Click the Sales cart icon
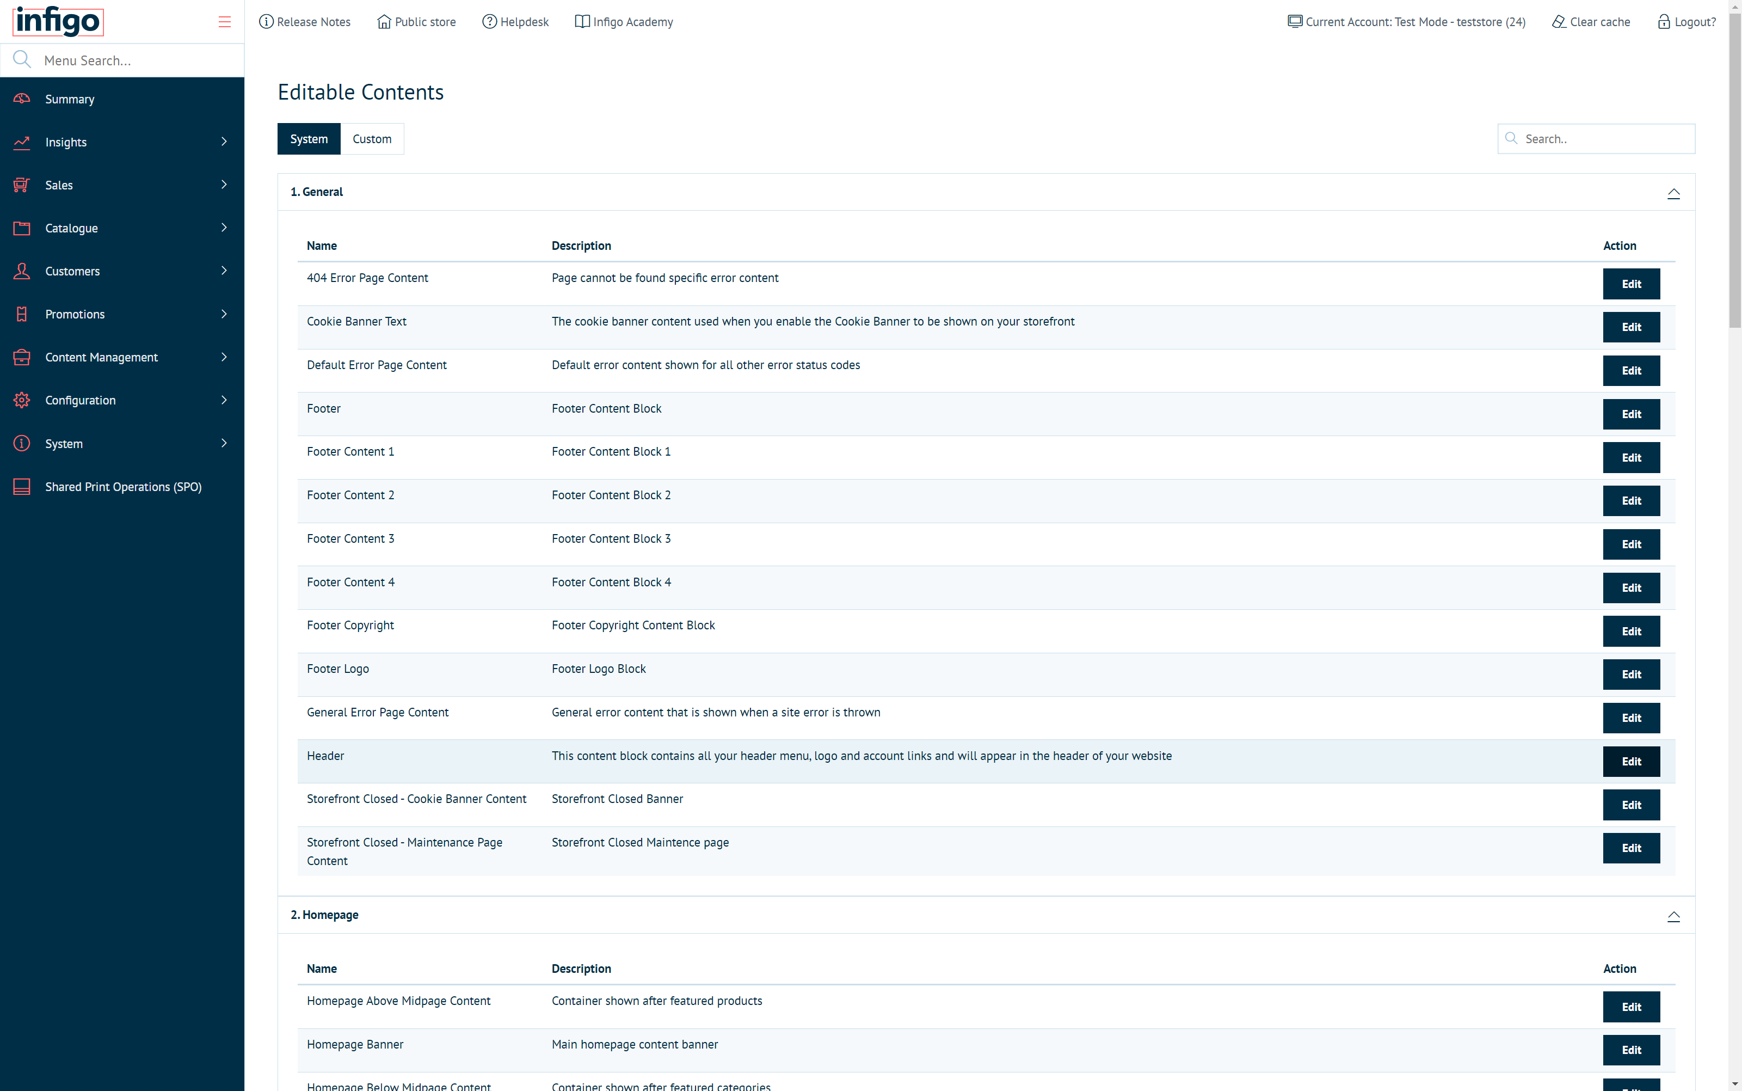Image resolution: width=1742 pixels, height=1091 pixels. [22, 185]
